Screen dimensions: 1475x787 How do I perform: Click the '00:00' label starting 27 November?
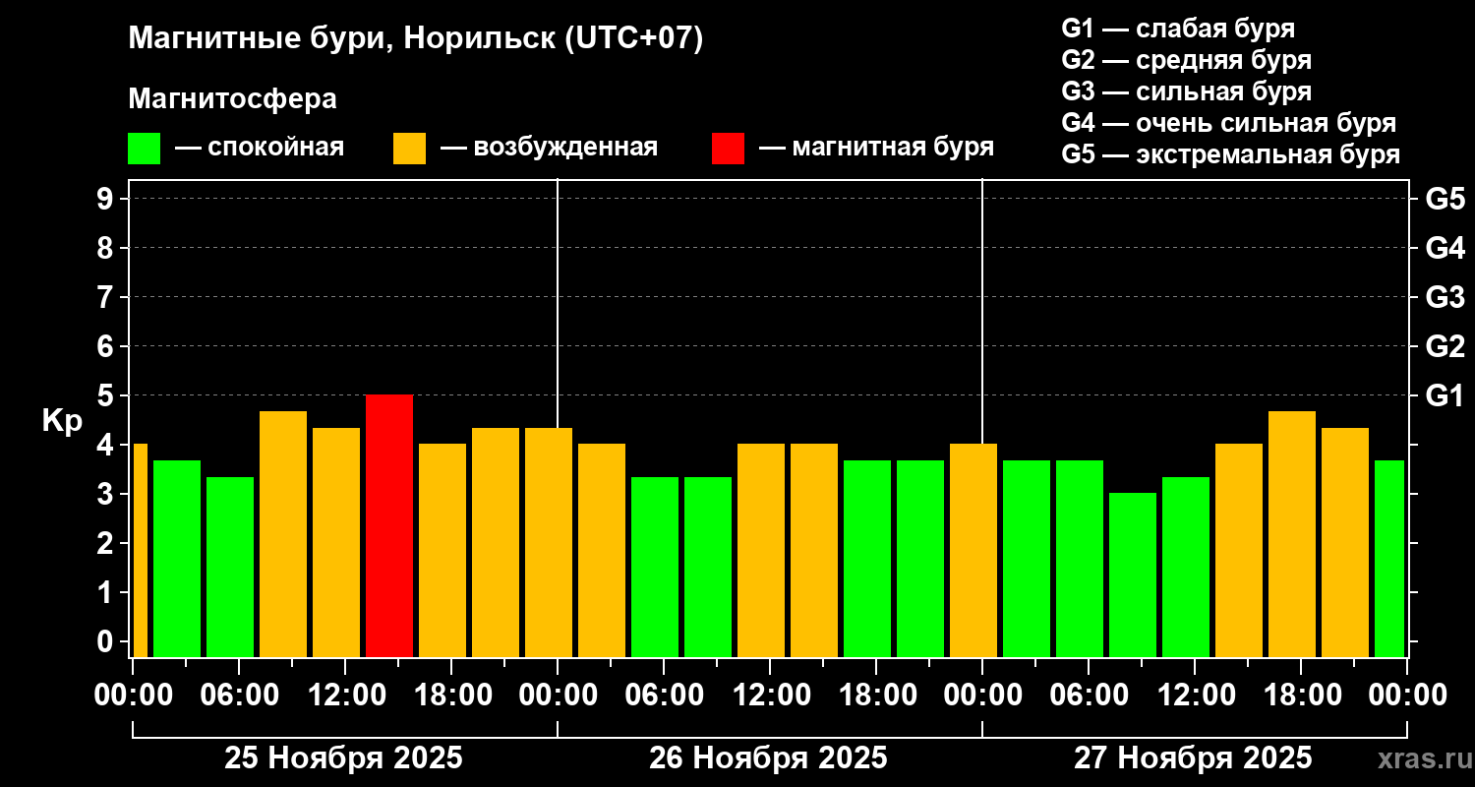[982, 696]
